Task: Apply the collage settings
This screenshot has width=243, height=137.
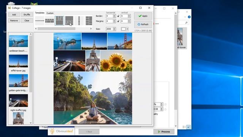Action: click(143, 16)
